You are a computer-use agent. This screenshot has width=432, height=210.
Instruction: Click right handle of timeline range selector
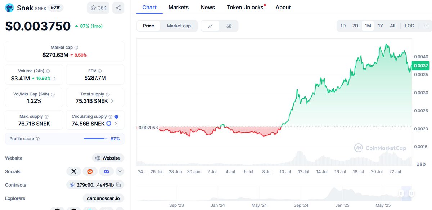[411, 193]
